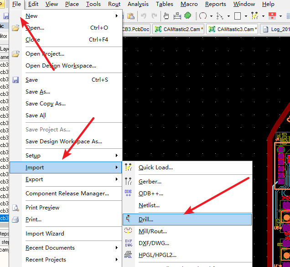Click the ODB++ import icon
290x267 pixels.
point(128,193)
